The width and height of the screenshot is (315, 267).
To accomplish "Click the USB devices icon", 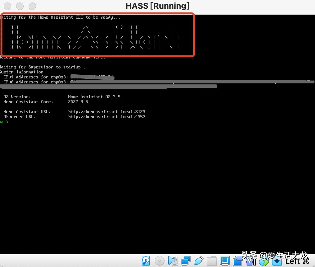I will click(x=199, y=260).
